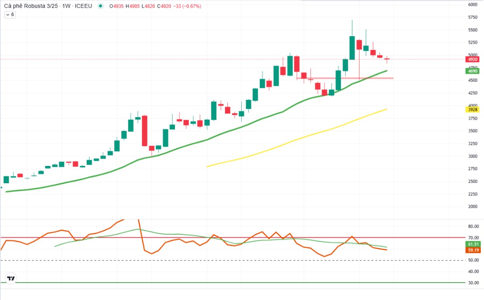Click the dashed 50 RSI midline
Viewport: 484px width, 300px height.
point(202,261)
